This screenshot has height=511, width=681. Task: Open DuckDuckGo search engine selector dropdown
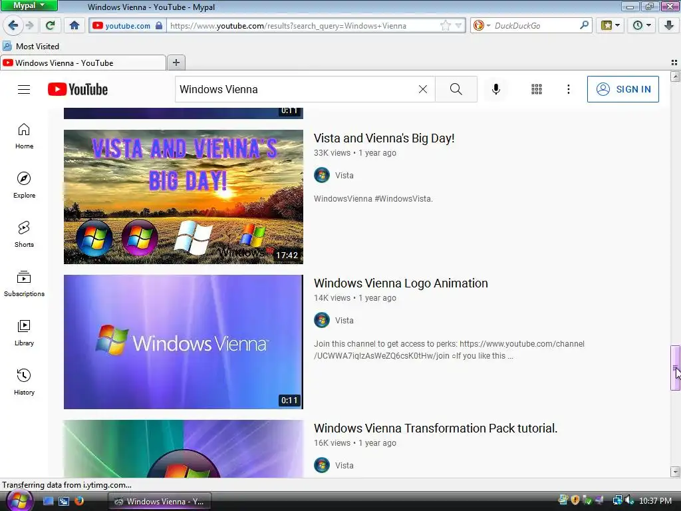[x=481, y=26]
